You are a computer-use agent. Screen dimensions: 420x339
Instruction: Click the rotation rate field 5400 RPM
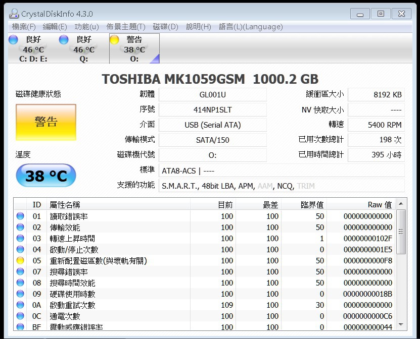(x=376, y=125)
